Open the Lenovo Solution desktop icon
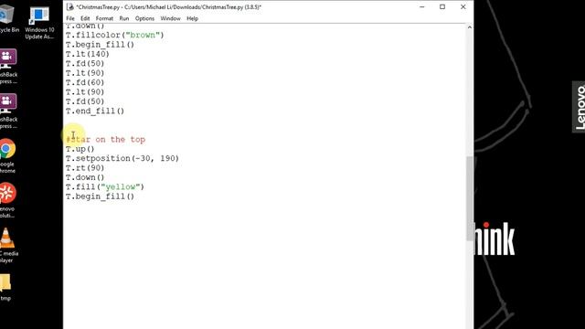585x329 pixels. coord(8,200)
